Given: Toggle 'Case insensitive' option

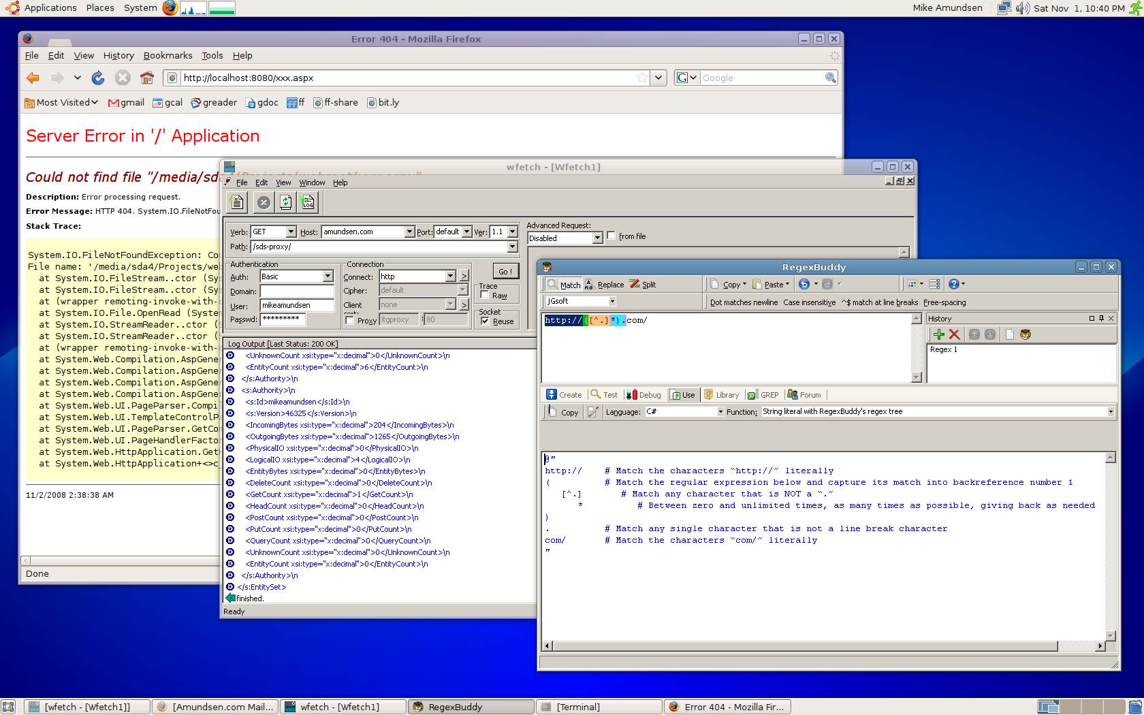Looking at the screenshot, I should [x=809, y=302].
